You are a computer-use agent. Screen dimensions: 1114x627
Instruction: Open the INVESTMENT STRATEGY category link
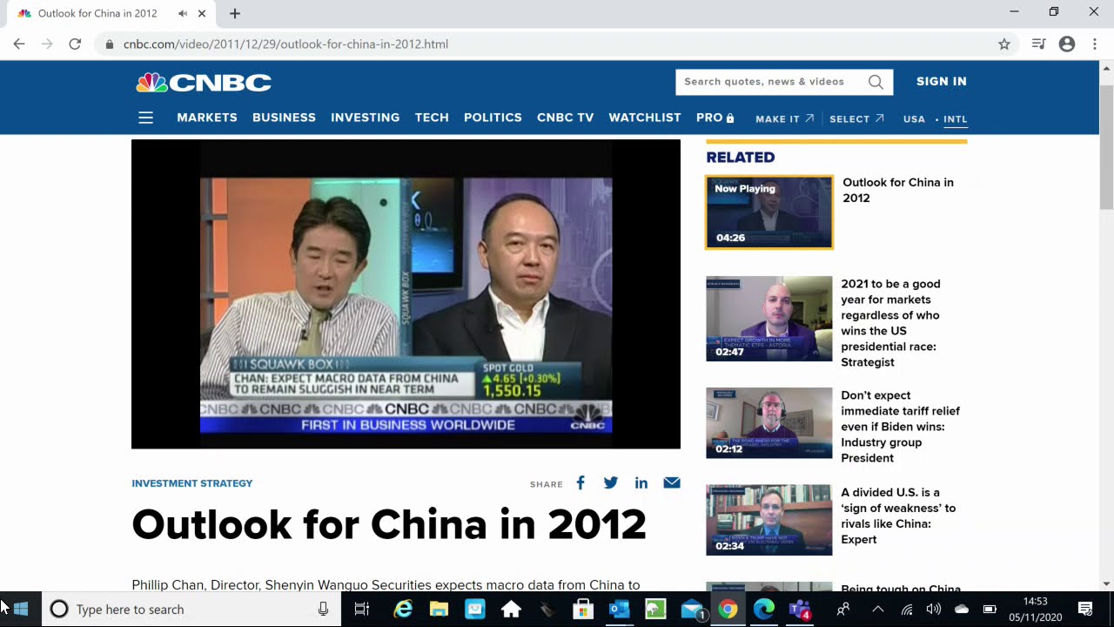pyautogui.click(x=192, y=483)
